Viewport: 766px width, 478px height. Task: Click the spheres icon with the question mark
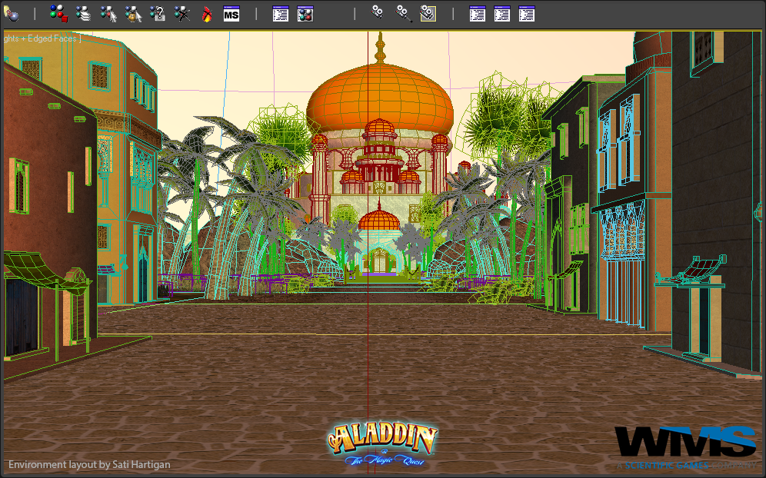click(158, 14)
